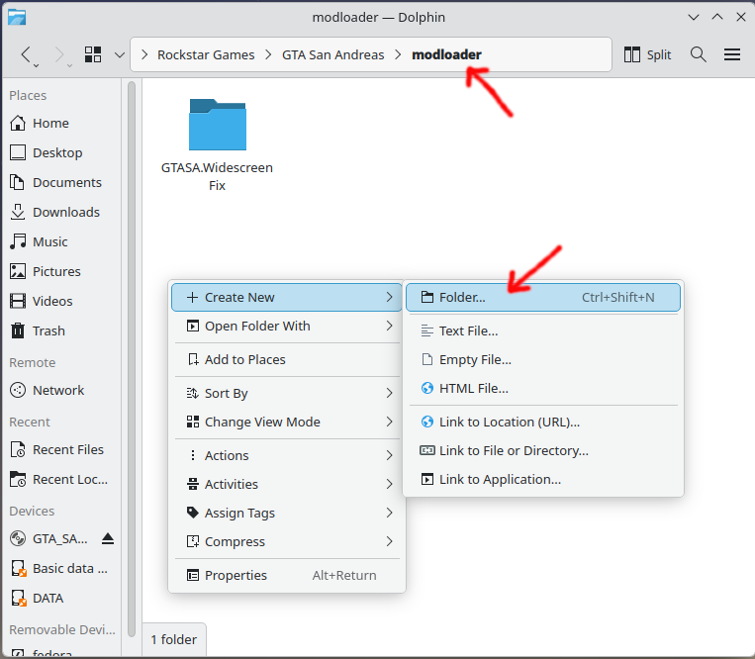Create a new HTML File
This screenshot has height=659, width=755.
point(543,389)
